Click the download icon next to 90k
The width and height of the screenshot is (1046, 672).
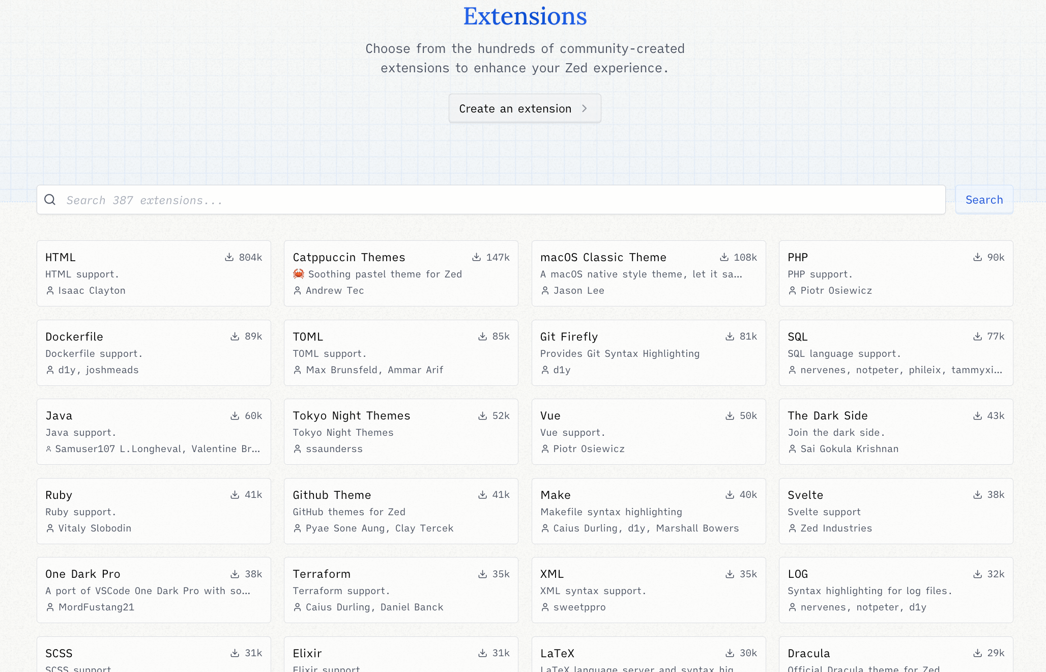[978, 258]
